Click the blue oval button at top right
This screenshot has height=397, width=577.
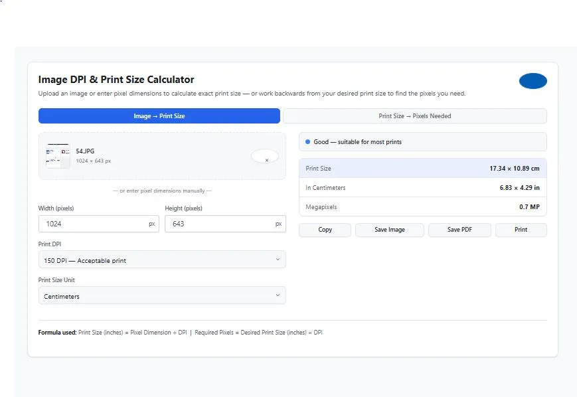(533, 81)
